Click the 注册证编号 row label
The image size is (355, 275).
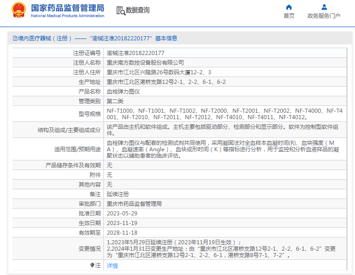pyautogui.click(x=87, y=53)
